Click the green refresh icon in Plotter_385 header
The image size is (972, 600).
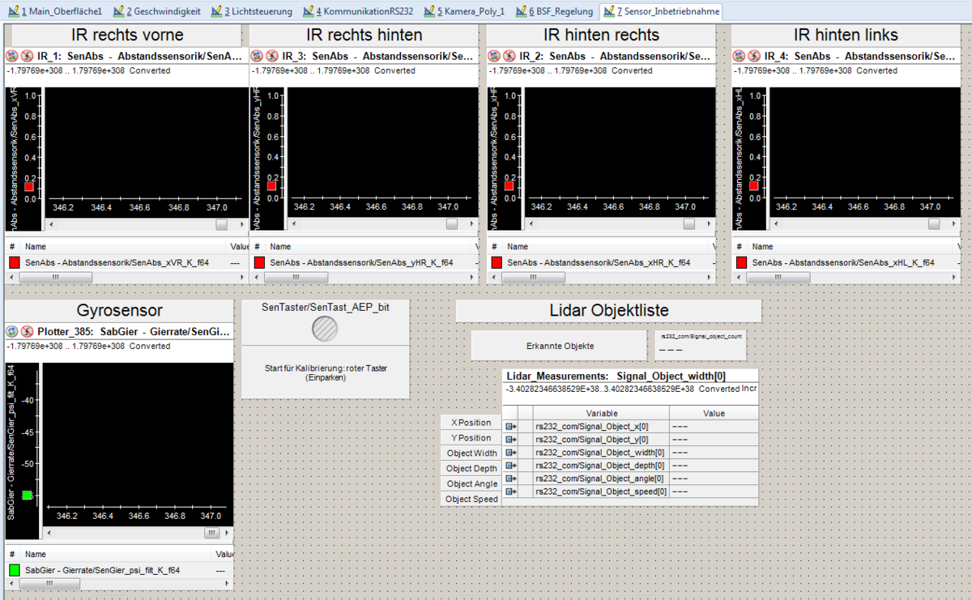pos(13,332)
